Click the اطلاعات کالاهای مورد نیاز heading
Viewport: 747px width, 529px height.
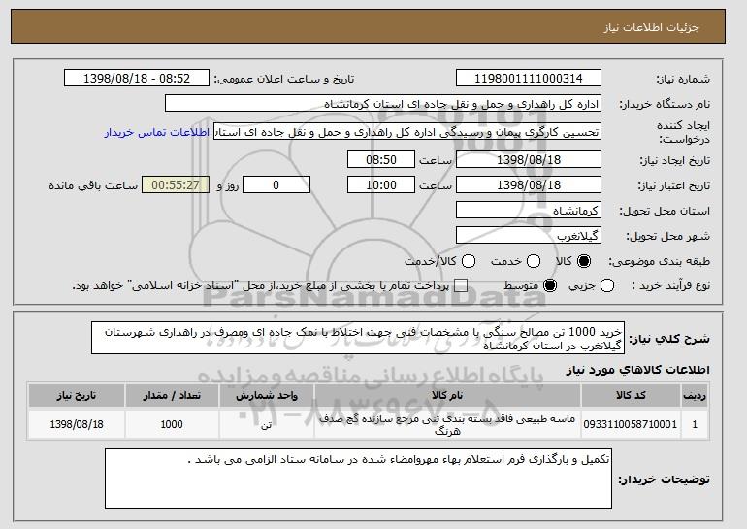point(638,370)
